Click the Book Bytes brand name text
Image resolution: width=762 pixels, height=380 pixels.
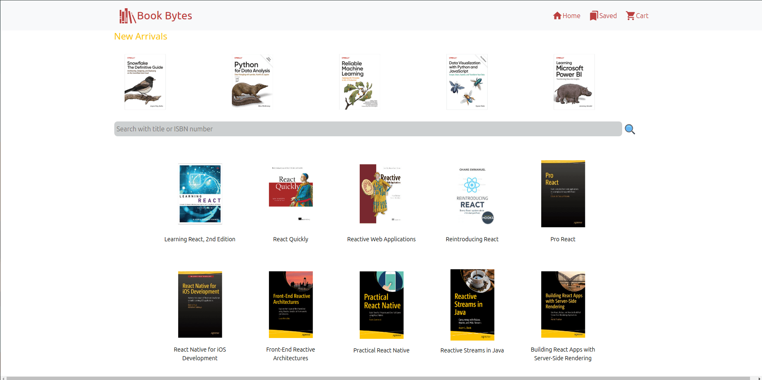(165, 16)
